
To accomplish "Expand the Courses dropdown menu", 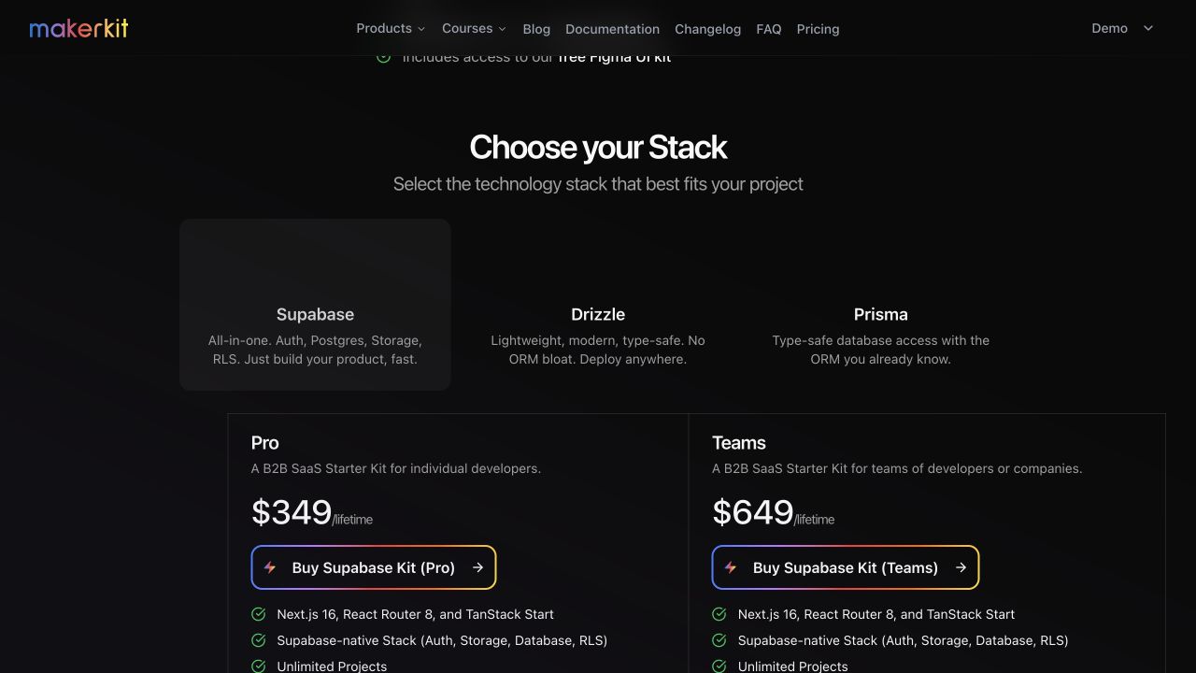I will (x=474, y=28).
